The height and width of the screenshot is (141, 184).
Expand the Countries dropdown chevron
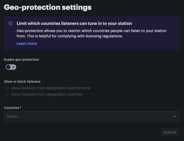pyautogui.click(x=175, y=116)
